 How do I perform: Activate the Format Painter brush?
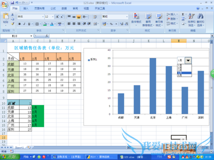click(12, 23)
